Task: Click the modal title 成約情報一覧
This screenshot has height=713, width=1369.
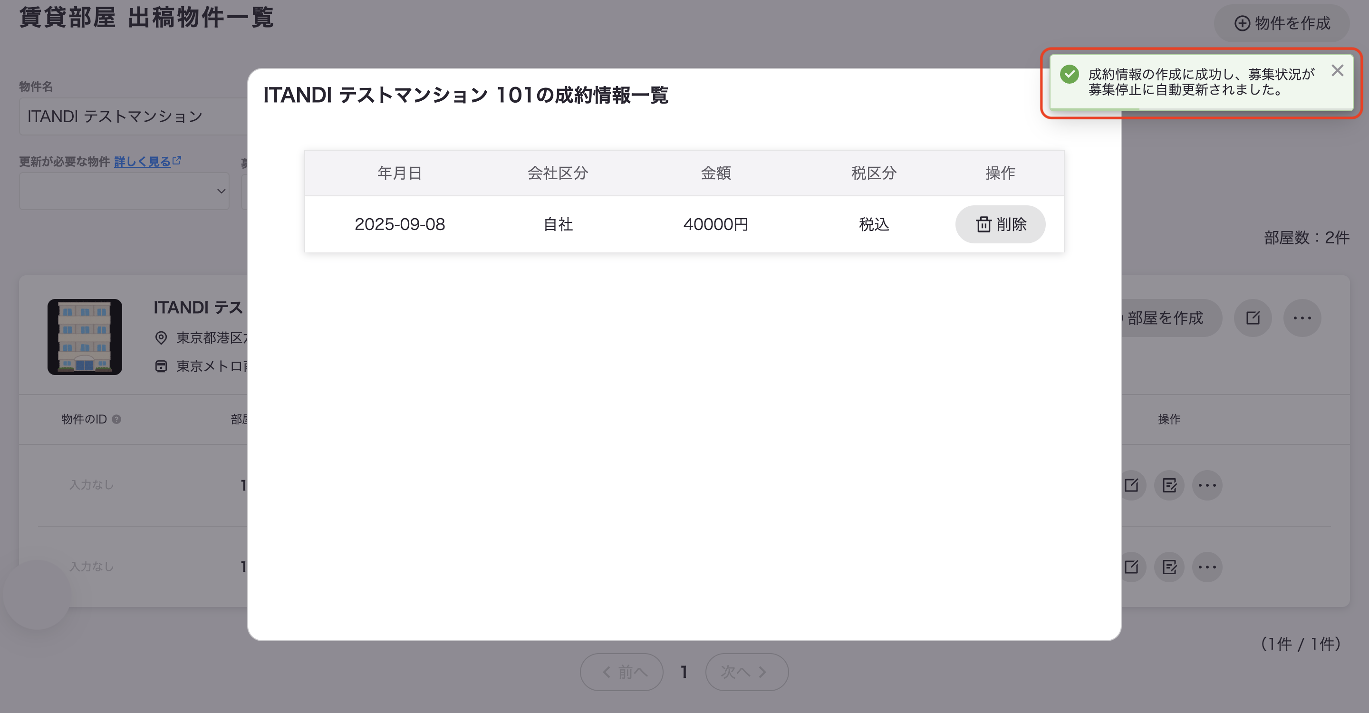Action: (x=465, y=95)
